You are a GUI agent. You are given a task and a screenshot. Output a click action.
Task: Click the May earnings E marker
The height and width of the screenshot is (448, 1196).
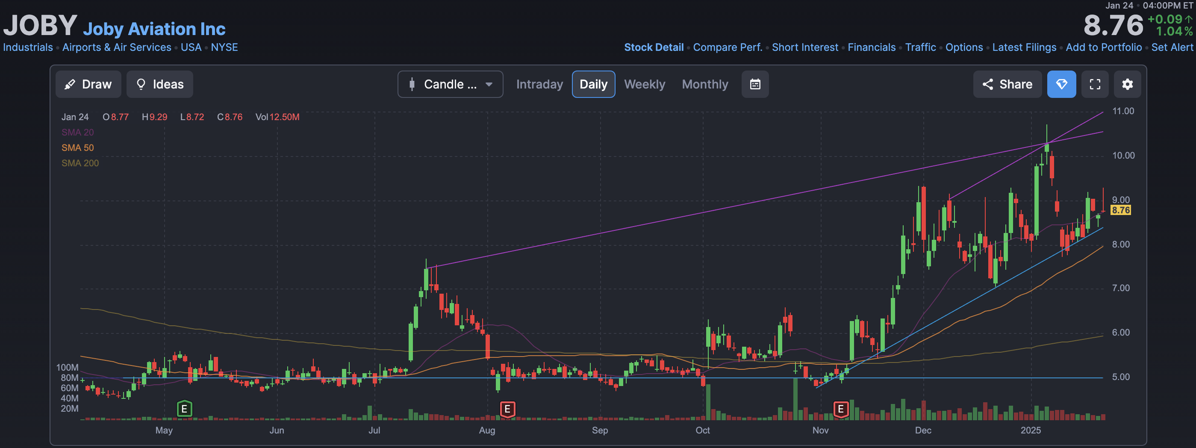point(184,409)
